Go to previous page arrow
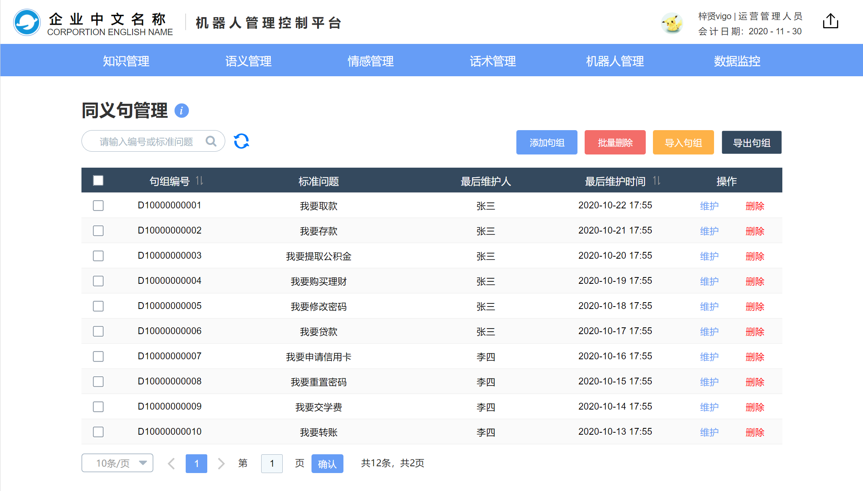This screenshot has height=491, width=863. [x=172, y=463]
